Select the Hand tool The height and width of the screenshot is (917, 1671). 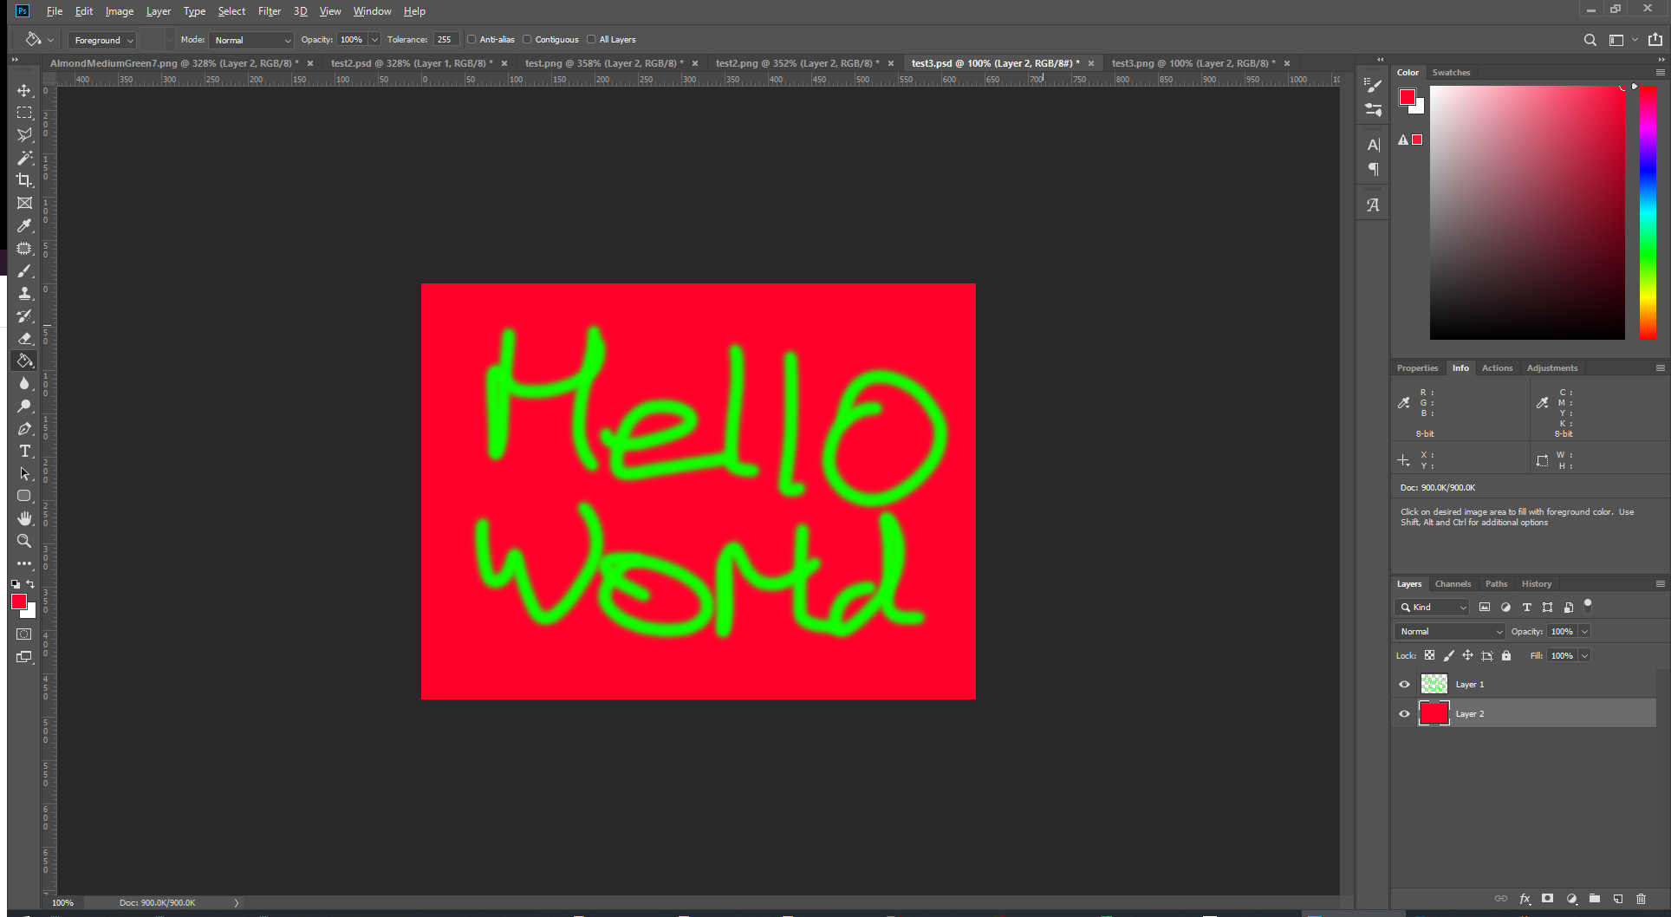(24, 518)
